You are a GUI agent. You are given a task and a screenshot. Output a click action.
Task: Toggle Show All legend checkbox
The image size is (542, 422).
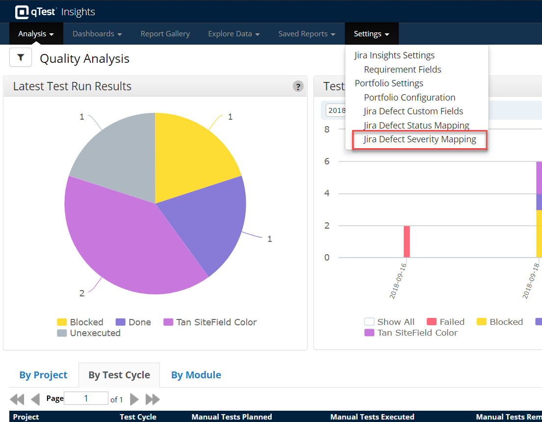(x=369, y=322)
